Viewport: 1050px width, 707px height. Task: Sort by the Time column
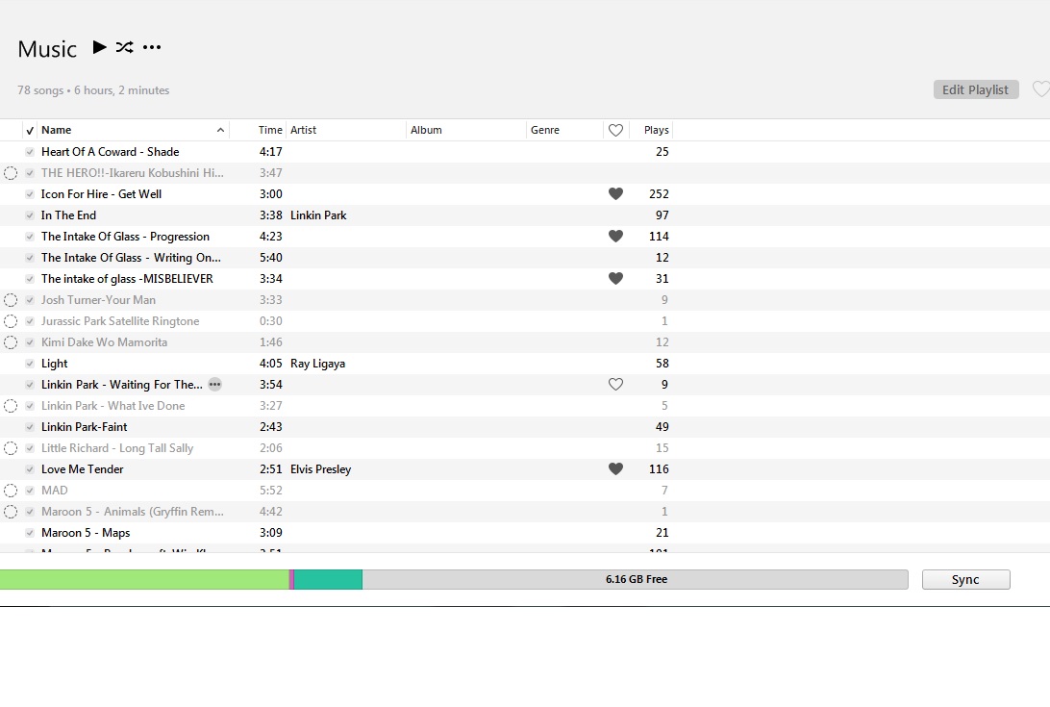(x=270, y=130)
